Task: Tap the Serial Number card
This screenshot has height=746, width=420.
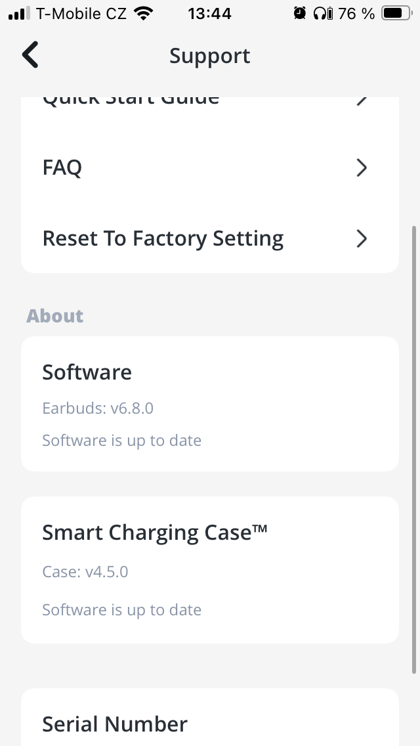Action: (x=210, y=722)
